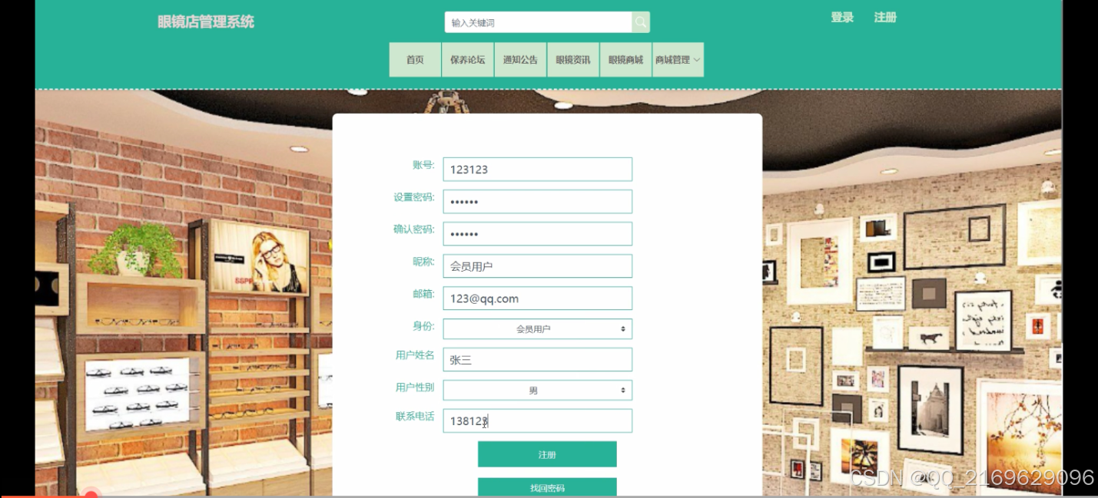The width and height of the screenshot is (1098, 498).
Task: Expand the 商城管理 dropdown menu
Action: click(x=678, y=60)
